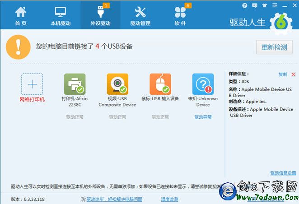Screen dimensions: 299x204
Task: Select the USB Composite Device webcam icon
Action: click(117, 84)
